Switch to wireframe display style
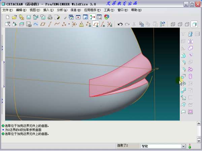This screenshot has height=151, width=202. (x=173, y=24)
